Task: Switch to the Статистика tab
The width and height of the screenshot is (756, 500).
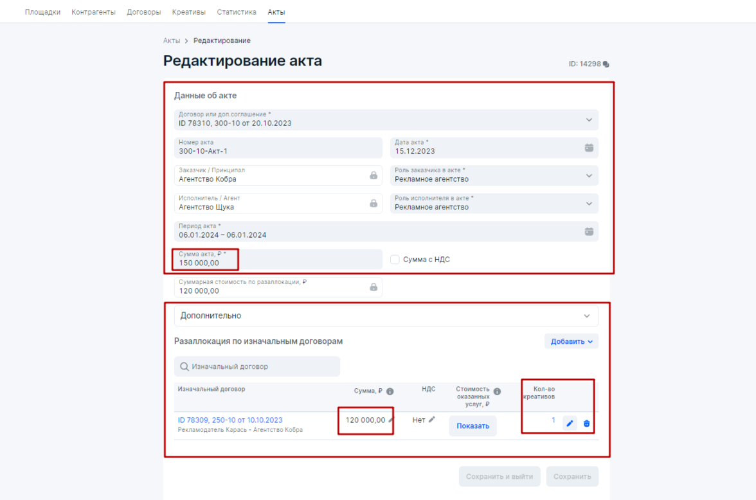Action: (x=237, y=12)
